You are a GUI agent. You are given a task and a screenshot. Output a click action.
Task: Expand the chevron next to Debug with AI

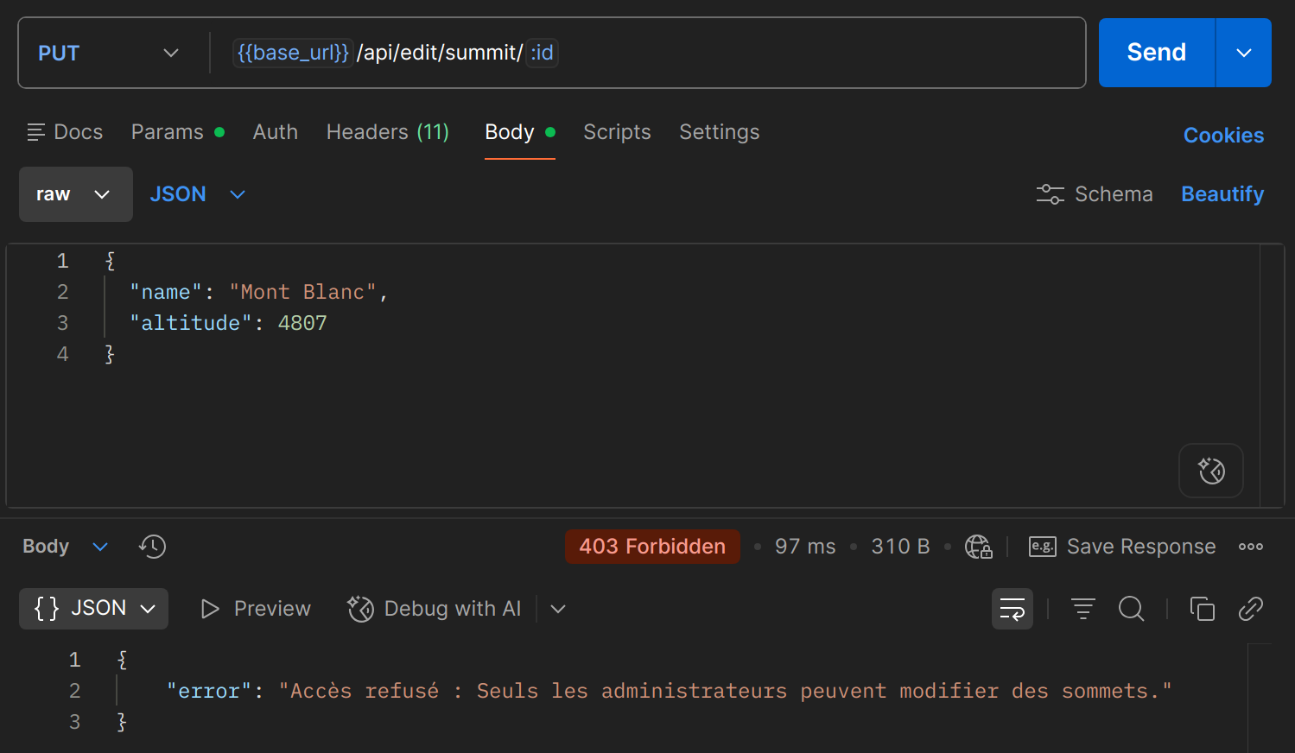pos(558,609)
